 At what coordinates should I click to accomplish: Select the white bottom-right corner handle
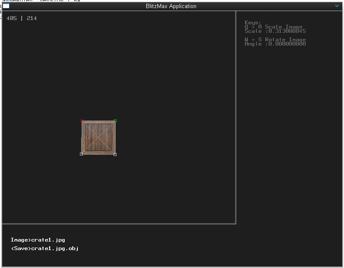[x=115, y=154]
